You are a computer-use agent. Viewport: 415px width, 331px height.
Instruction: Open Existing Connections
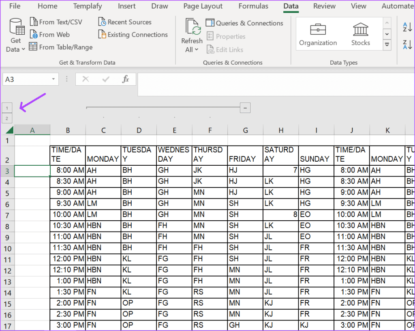pos(133,35)
